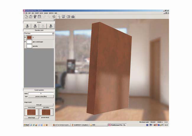This screenshot has height=136, width=192.
Task: Click the refresh/rotate toolbar icon
Action: tap(54, 17)
